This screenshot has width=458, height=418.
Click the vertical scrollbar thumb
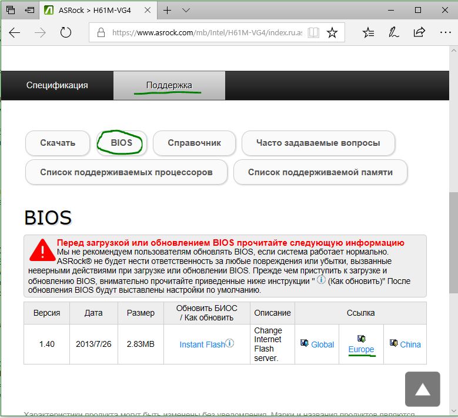[x=454, y=242]
